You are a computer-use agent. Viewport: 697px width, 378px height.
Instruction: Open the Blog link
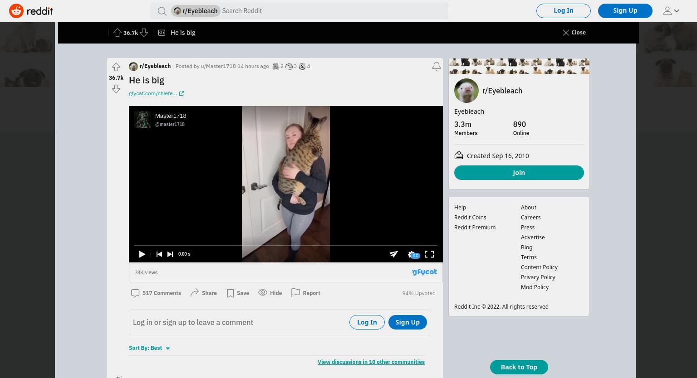[x=527, y=247]
